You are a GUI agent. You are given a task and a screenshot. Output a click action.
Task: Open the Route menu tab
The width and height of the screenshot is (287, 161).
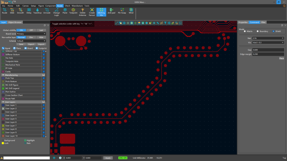60,6
